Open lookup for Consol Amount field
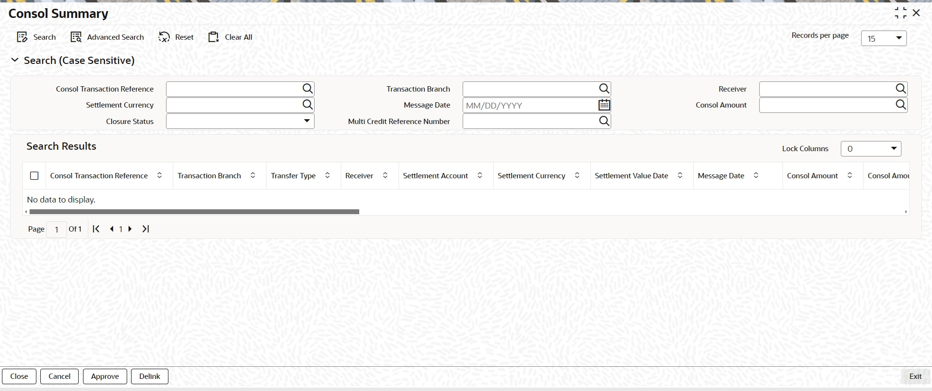The height and width of the screenshot is (391, 932). tap(900, 105)
